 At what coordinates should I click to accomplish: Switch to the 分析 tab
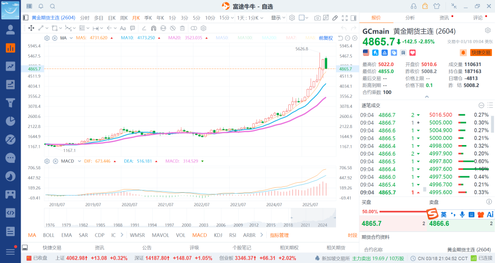[x=410, y=18]
